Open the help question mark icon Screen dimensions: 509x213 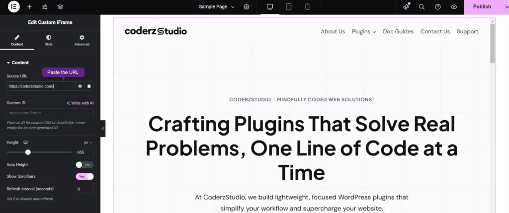pos(438,7)
